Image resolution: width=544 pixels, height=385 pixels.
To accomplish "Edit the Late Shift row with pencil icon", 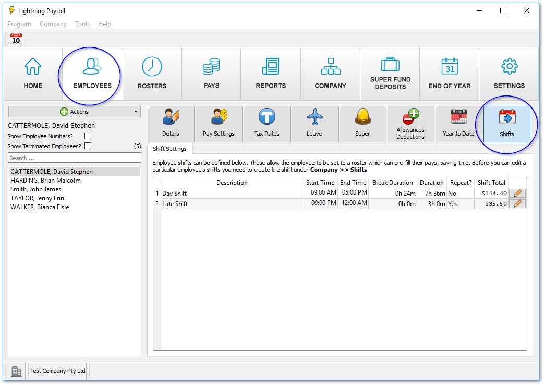I will pyautogui.click(x=517, y=204).
